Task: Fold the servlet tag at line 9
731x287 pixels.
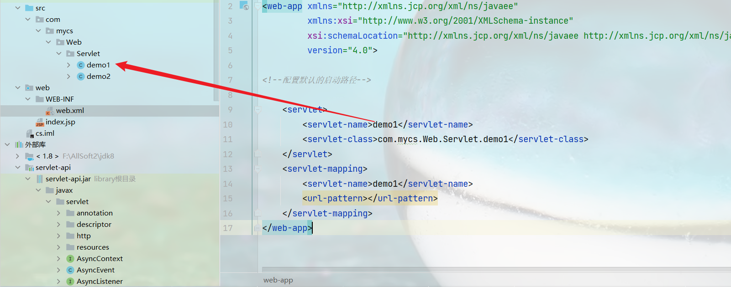Action: 258,110
